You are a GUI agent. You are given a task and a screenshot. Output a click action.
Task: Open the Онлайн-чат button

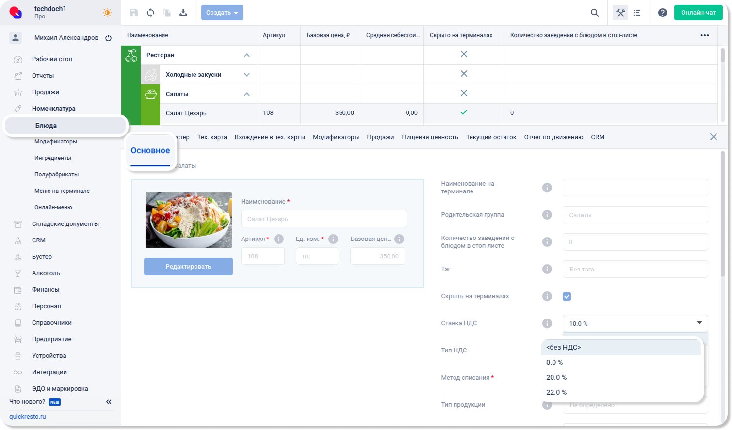click(x=698, y=13)
